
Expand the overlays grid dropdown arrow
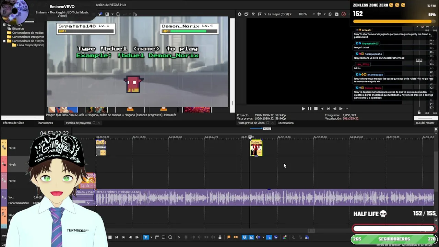pyautogui.click(x=324, y=14)
